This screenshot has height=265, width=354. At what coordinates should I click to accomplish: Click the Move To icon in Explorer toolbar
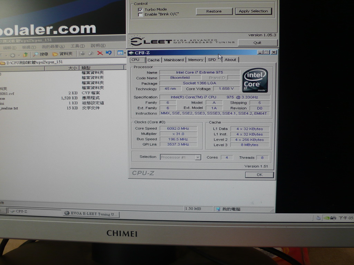click(x=82, y=53)
